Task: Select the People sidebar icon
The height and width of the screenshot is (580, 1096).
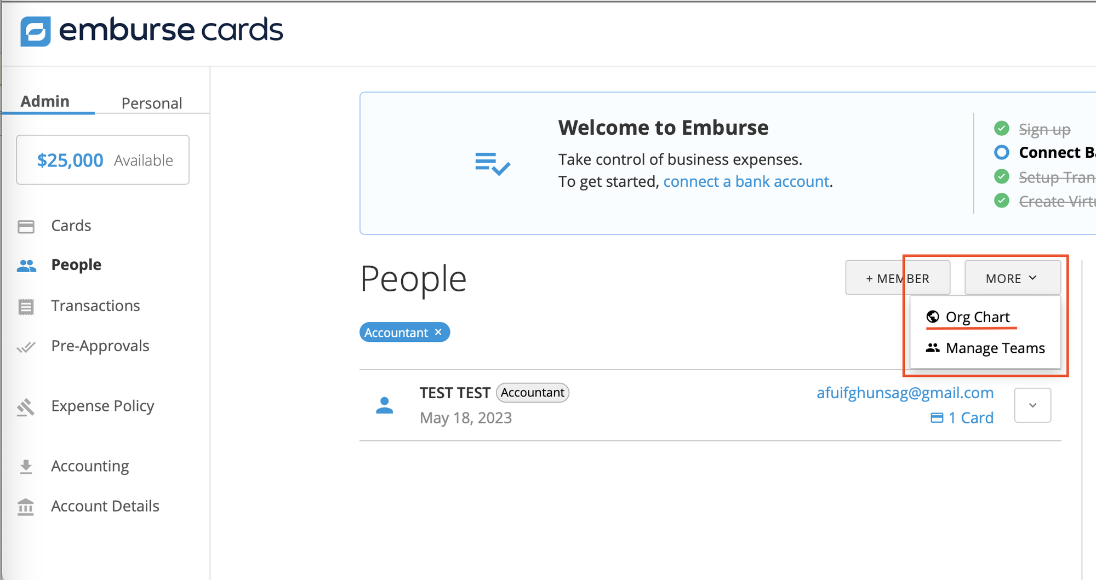Action: (26, 266)
